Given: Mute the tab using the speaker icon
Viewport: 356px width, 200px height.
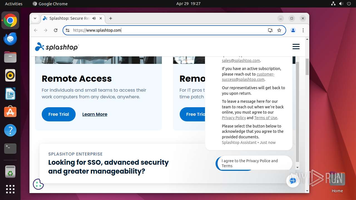Looking at the screenshot, I should (x=94, y=18).
